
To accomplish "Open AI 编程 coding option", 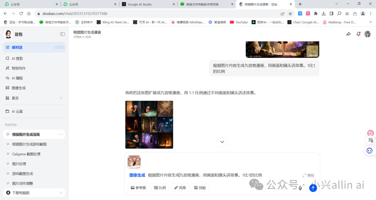I will click(x=34, y=78).
